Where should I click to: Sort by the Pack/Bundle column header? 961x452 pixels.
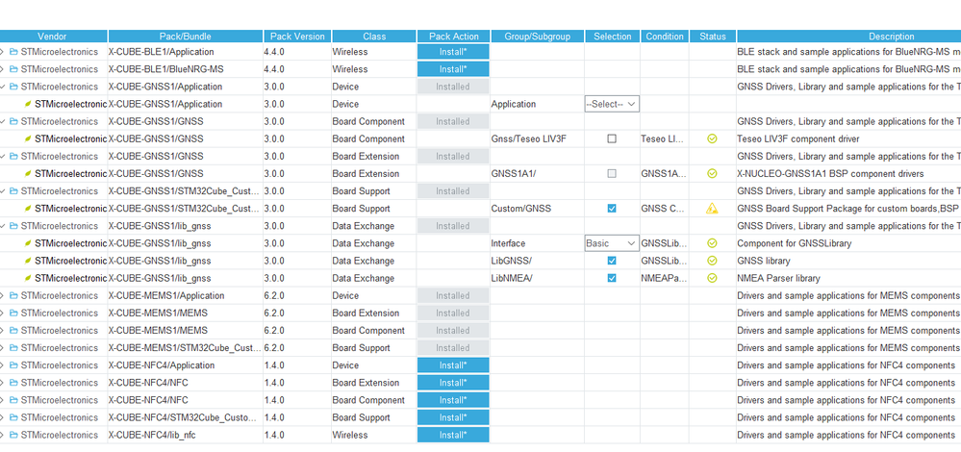186,37
